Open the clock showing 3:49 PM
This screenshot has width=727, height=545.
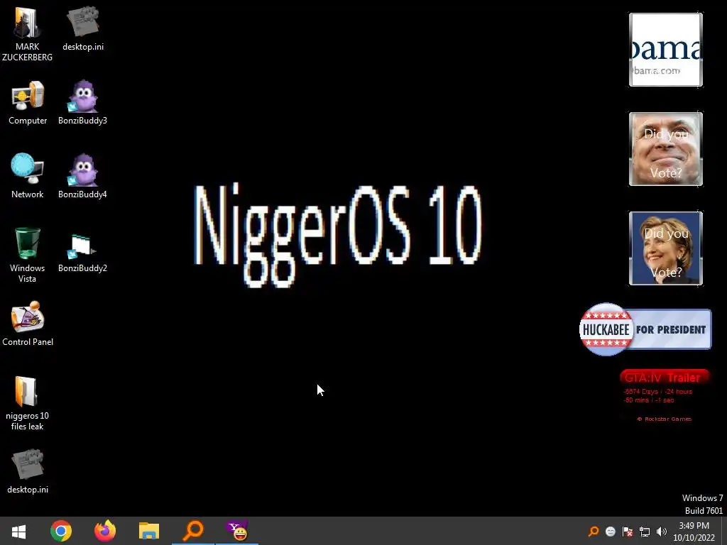click(694, 532)
